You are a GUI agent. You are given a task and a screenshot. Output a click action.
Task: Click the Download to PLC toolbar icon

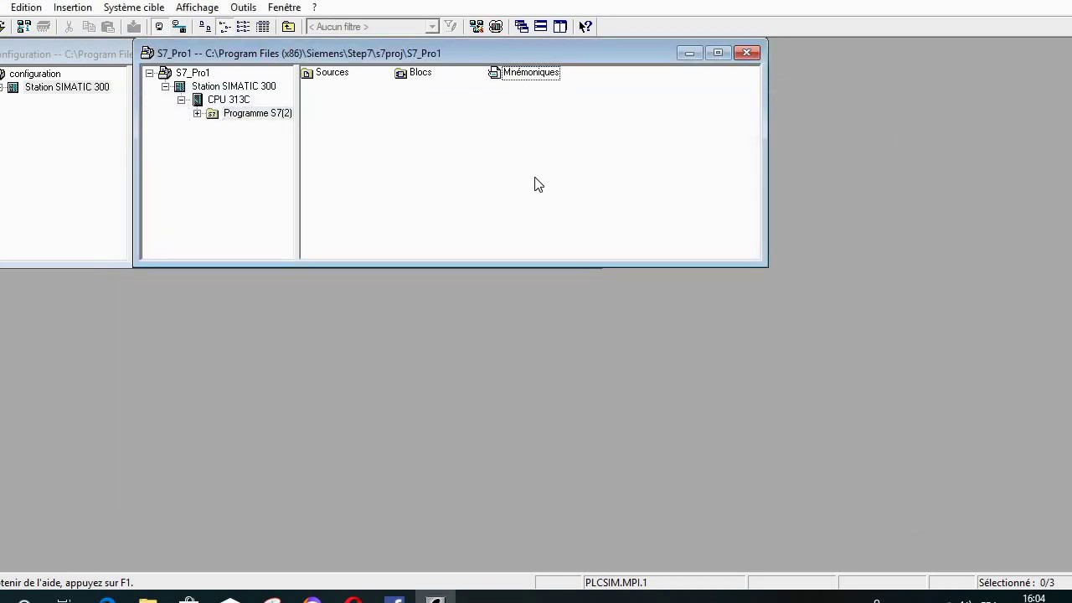click(x=134, y=27)
